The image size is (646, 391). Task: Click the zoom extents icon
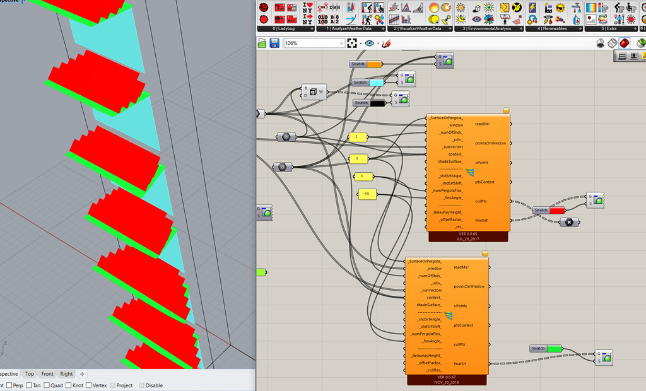coord(352,43)
